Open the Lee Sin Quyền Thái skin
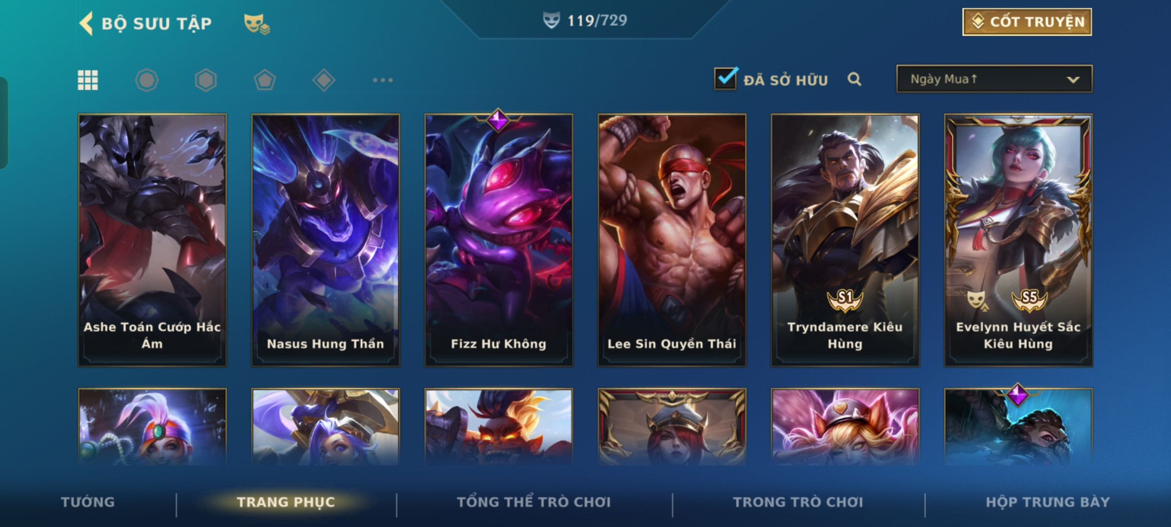This screenshot has width=1171, height=527. 672,240
